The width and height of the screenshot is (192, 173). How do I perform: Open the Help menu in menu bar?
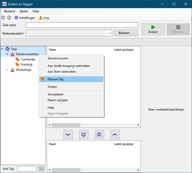(36, 11)
